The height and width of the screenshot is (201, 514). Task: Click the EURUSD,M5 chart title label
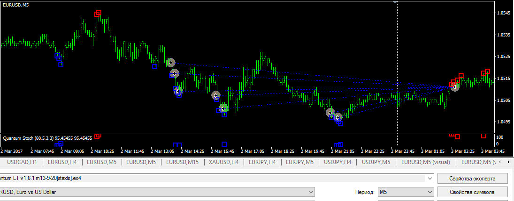16,5
